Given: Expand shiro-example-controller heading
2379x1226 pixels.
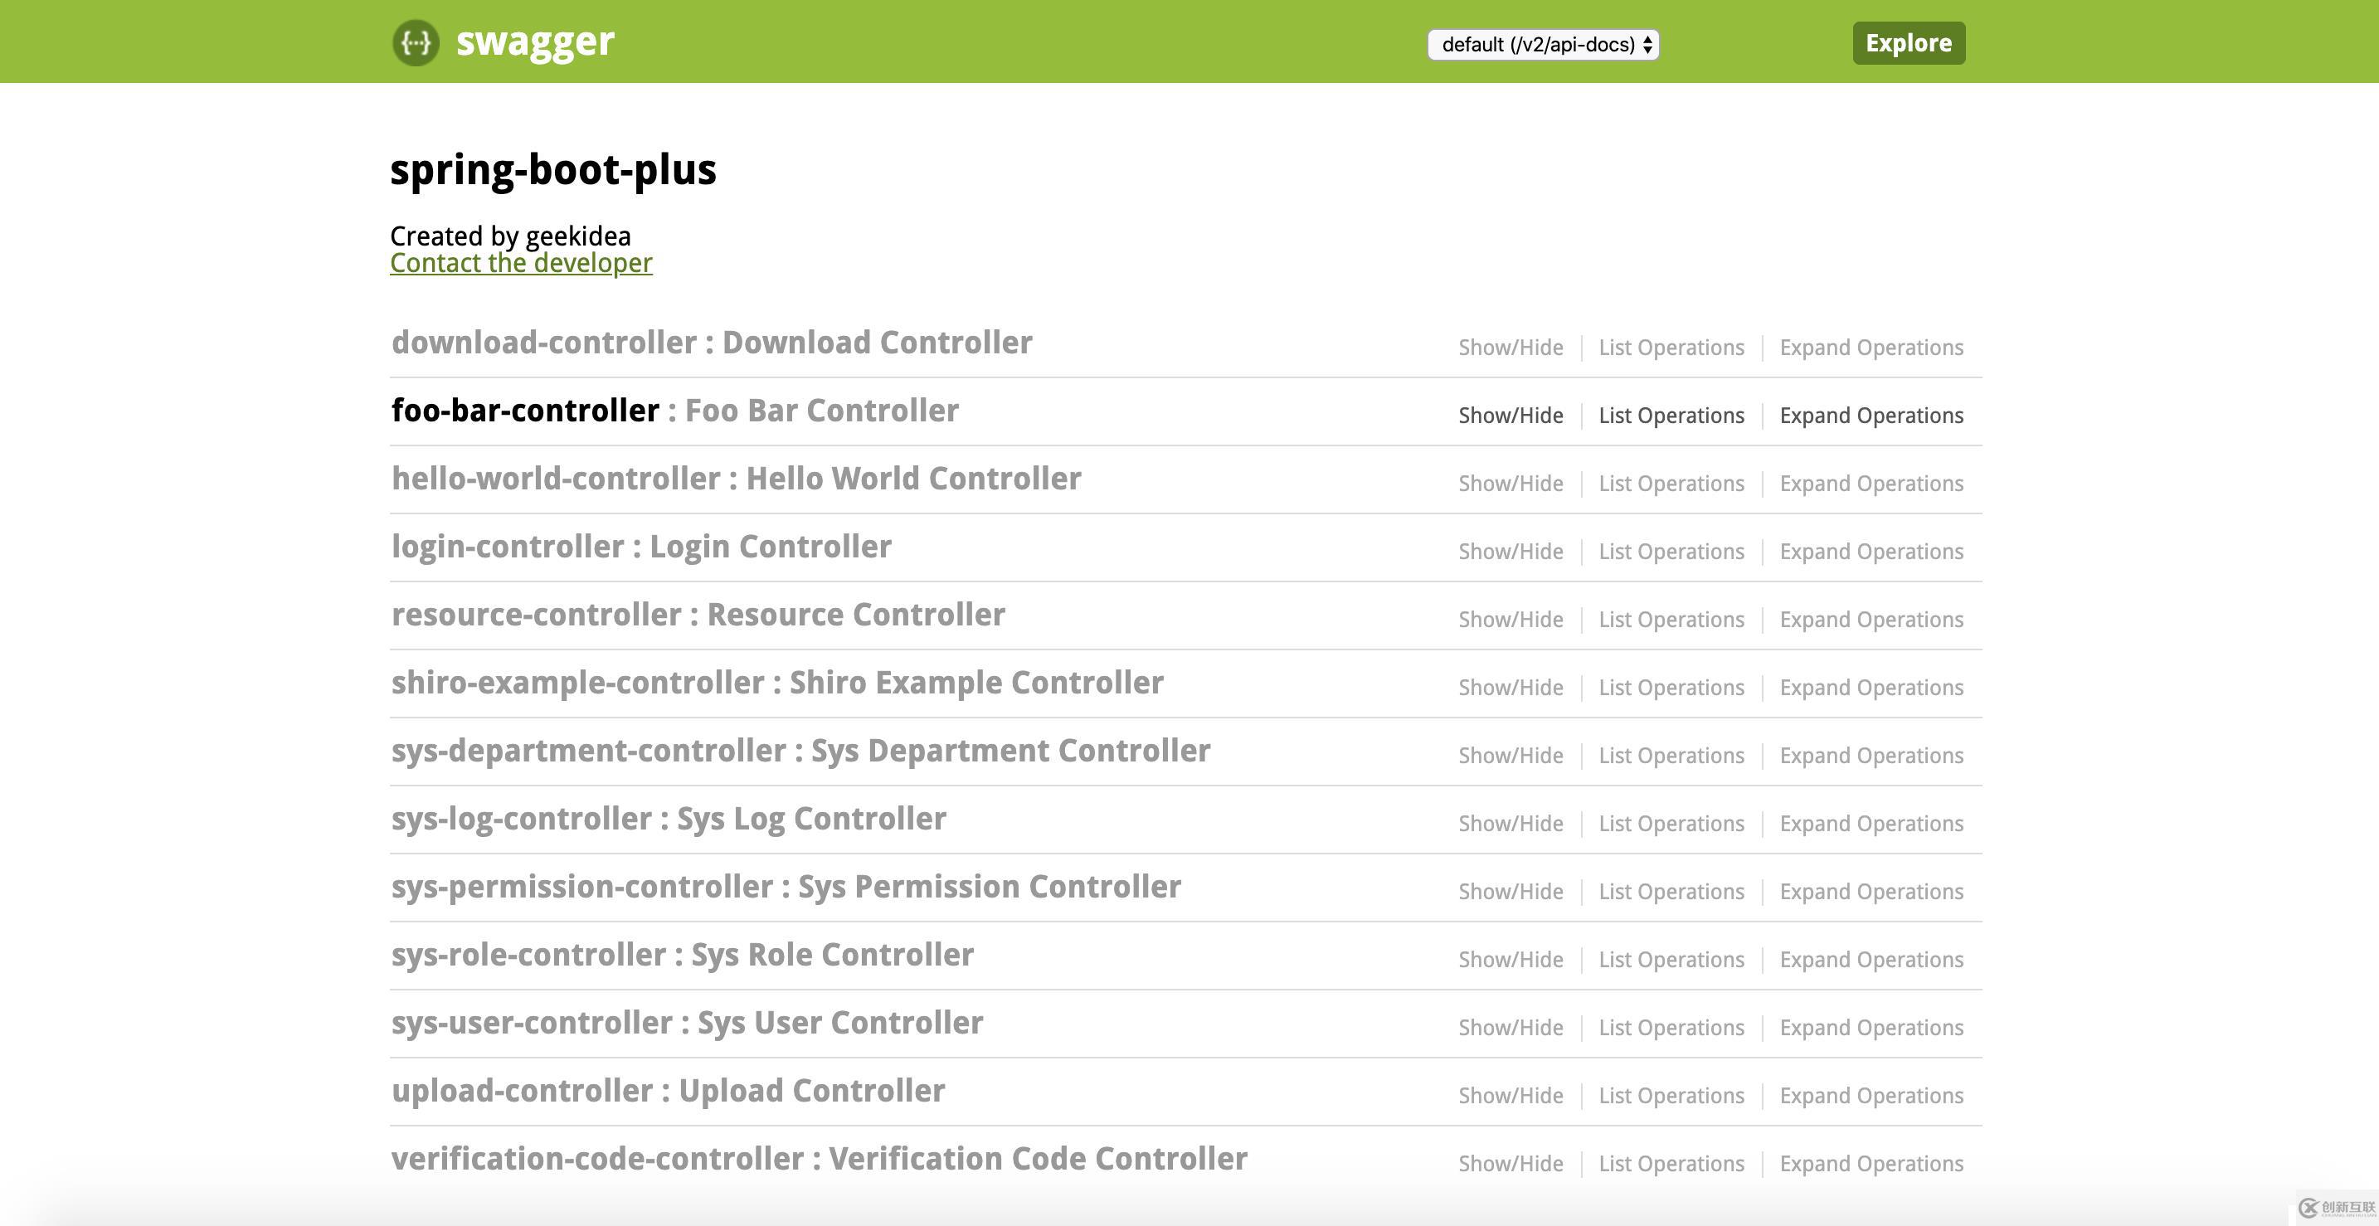Looking at the screenshot, I should (777, 682).
